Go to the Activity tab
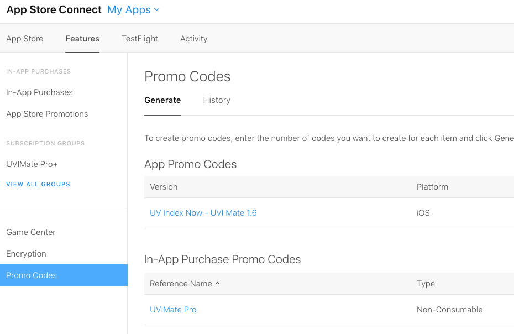The width and height of the screenshot is (514, 334). tap(194, 39)
